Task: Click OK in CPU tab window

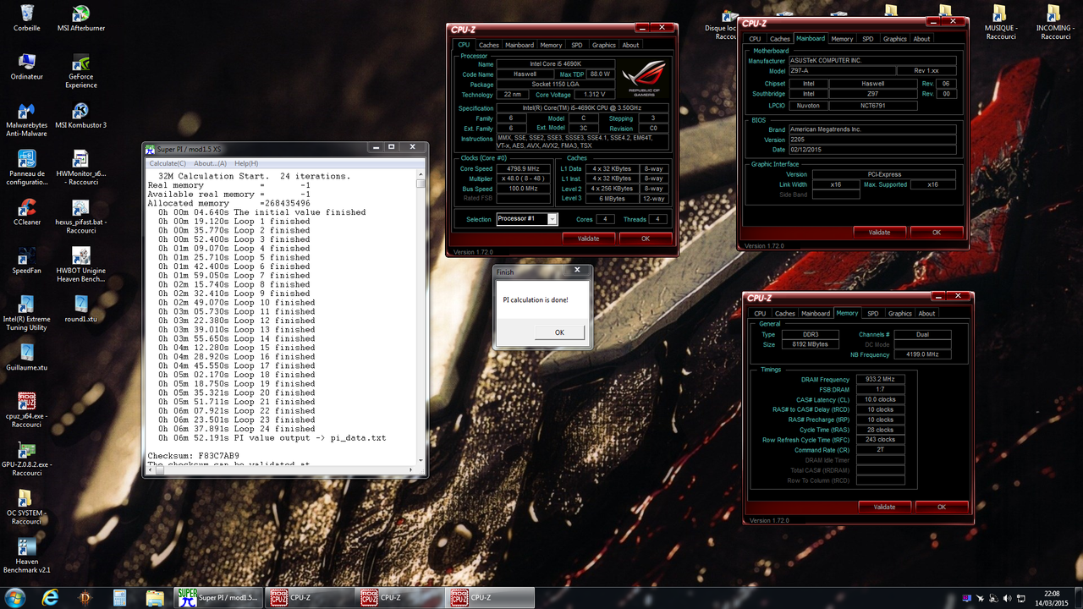Action: (x=645, y=239)
